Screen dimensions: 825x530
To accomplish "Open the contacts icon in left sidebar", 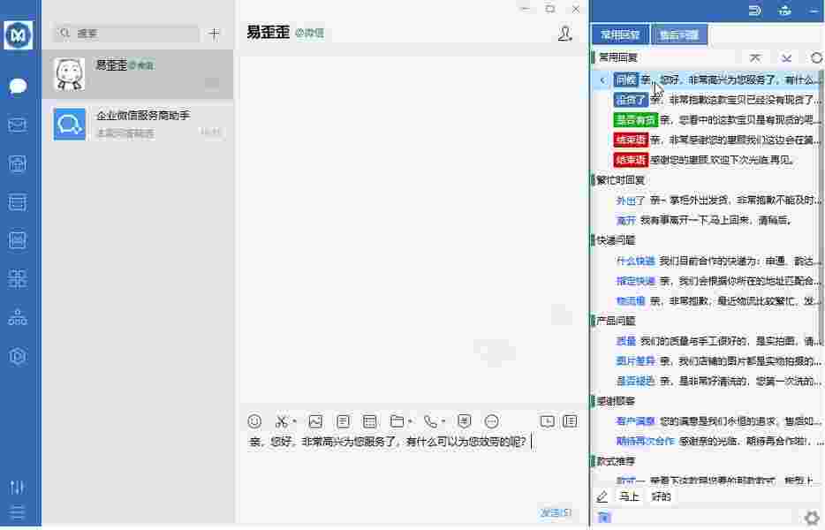I will pyautogui.click(x=18, y=317).
